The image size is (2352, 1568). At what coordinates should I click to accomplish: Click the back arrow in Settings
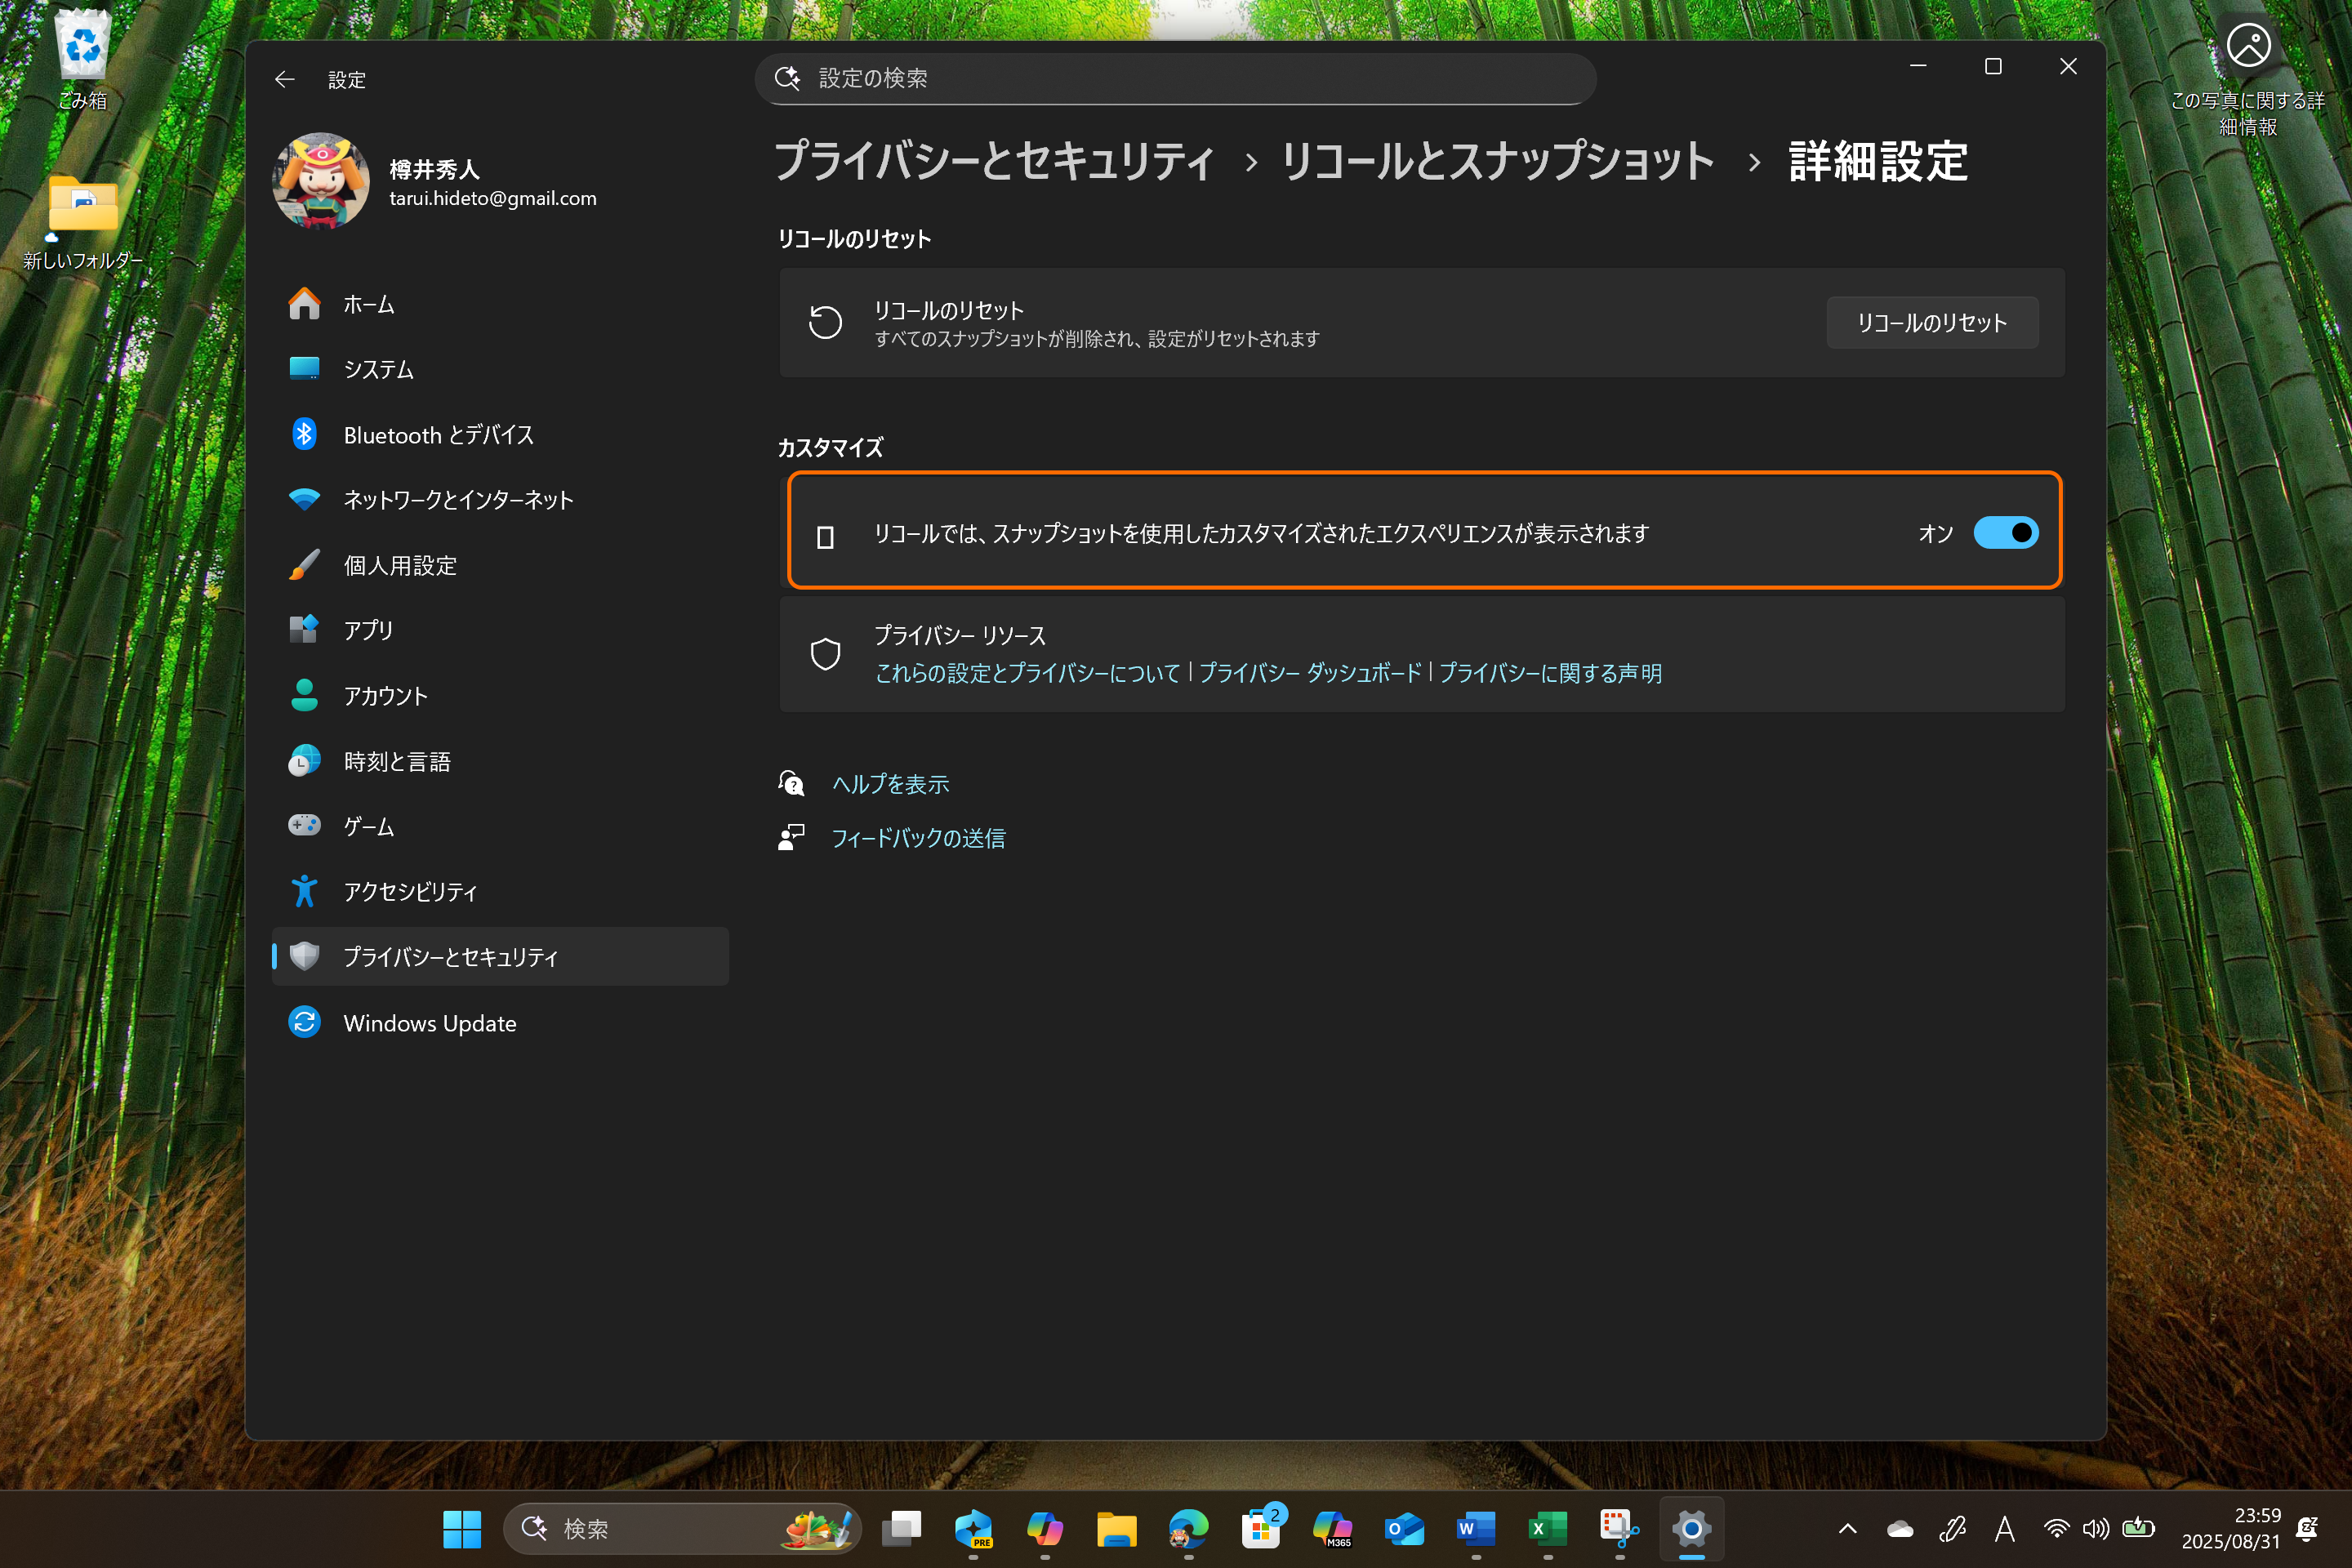pyautogui.click(x=285, y=79)
